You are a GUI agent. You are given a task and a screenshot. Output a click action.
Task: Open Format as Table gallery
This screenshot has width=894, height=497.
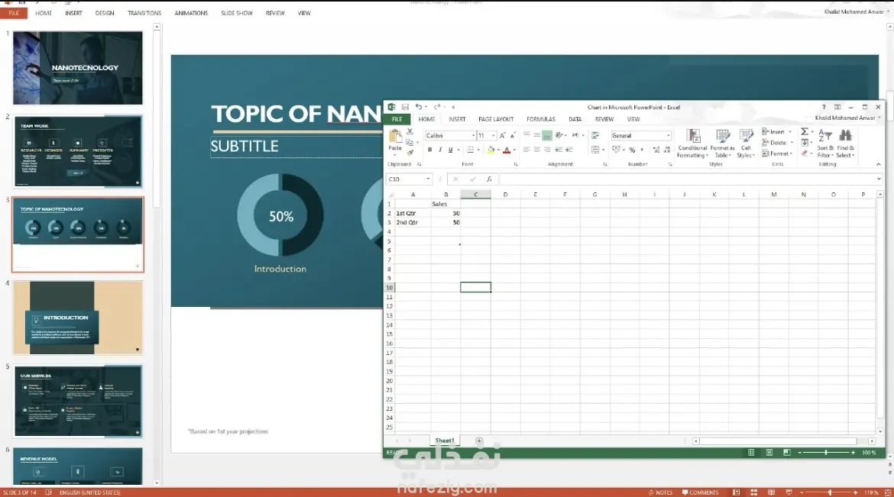(722, 144)
